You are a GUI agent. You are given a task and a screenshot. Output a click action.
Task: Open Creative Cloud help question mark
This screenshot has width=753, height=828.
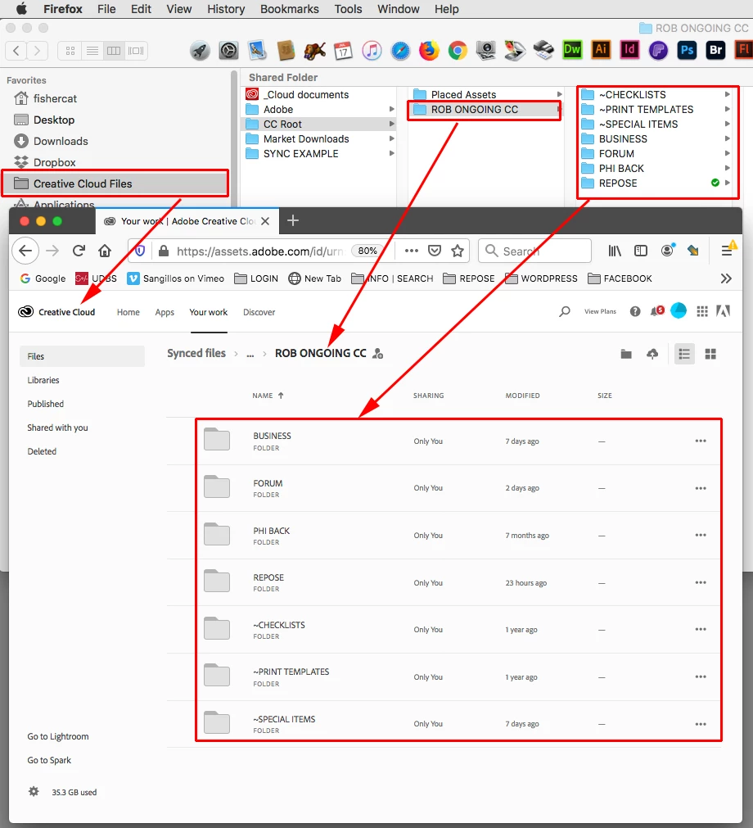pos(635,311)
